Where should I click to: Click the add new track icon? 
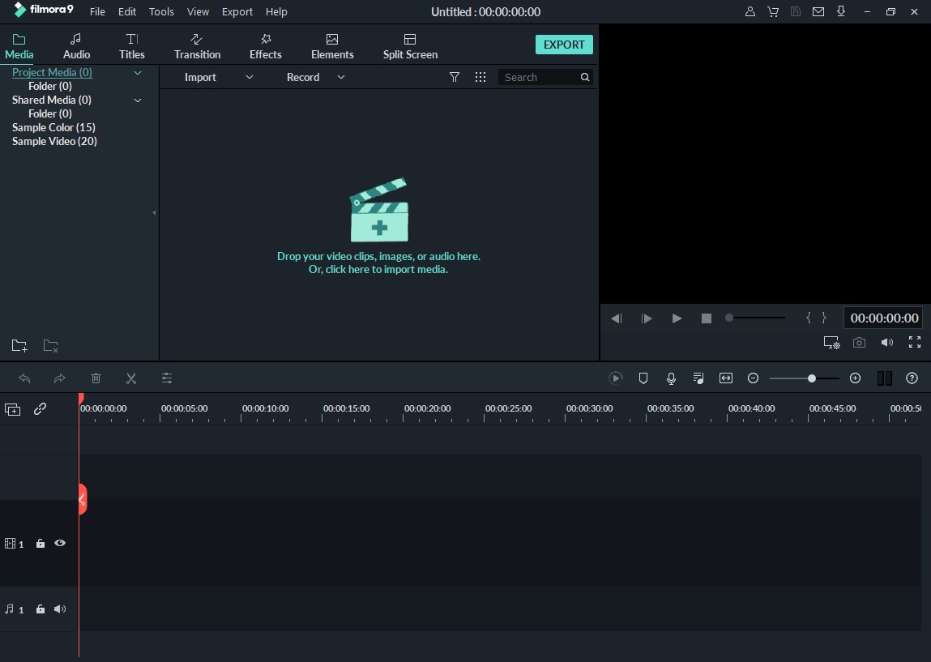coord(12,409)
